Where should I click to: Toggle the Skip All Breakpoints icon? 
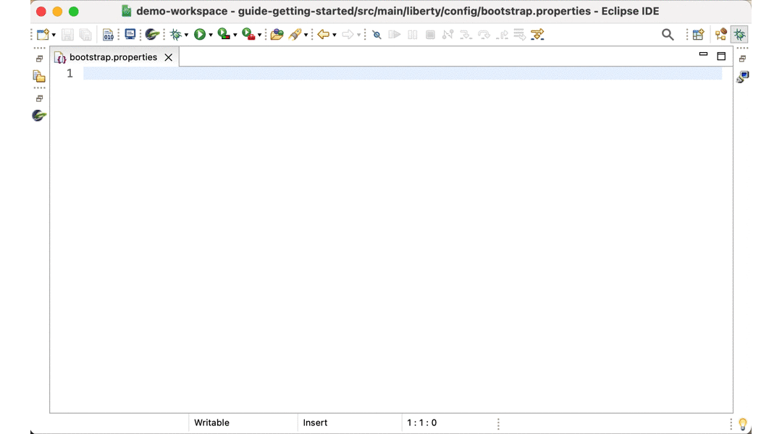377,35
